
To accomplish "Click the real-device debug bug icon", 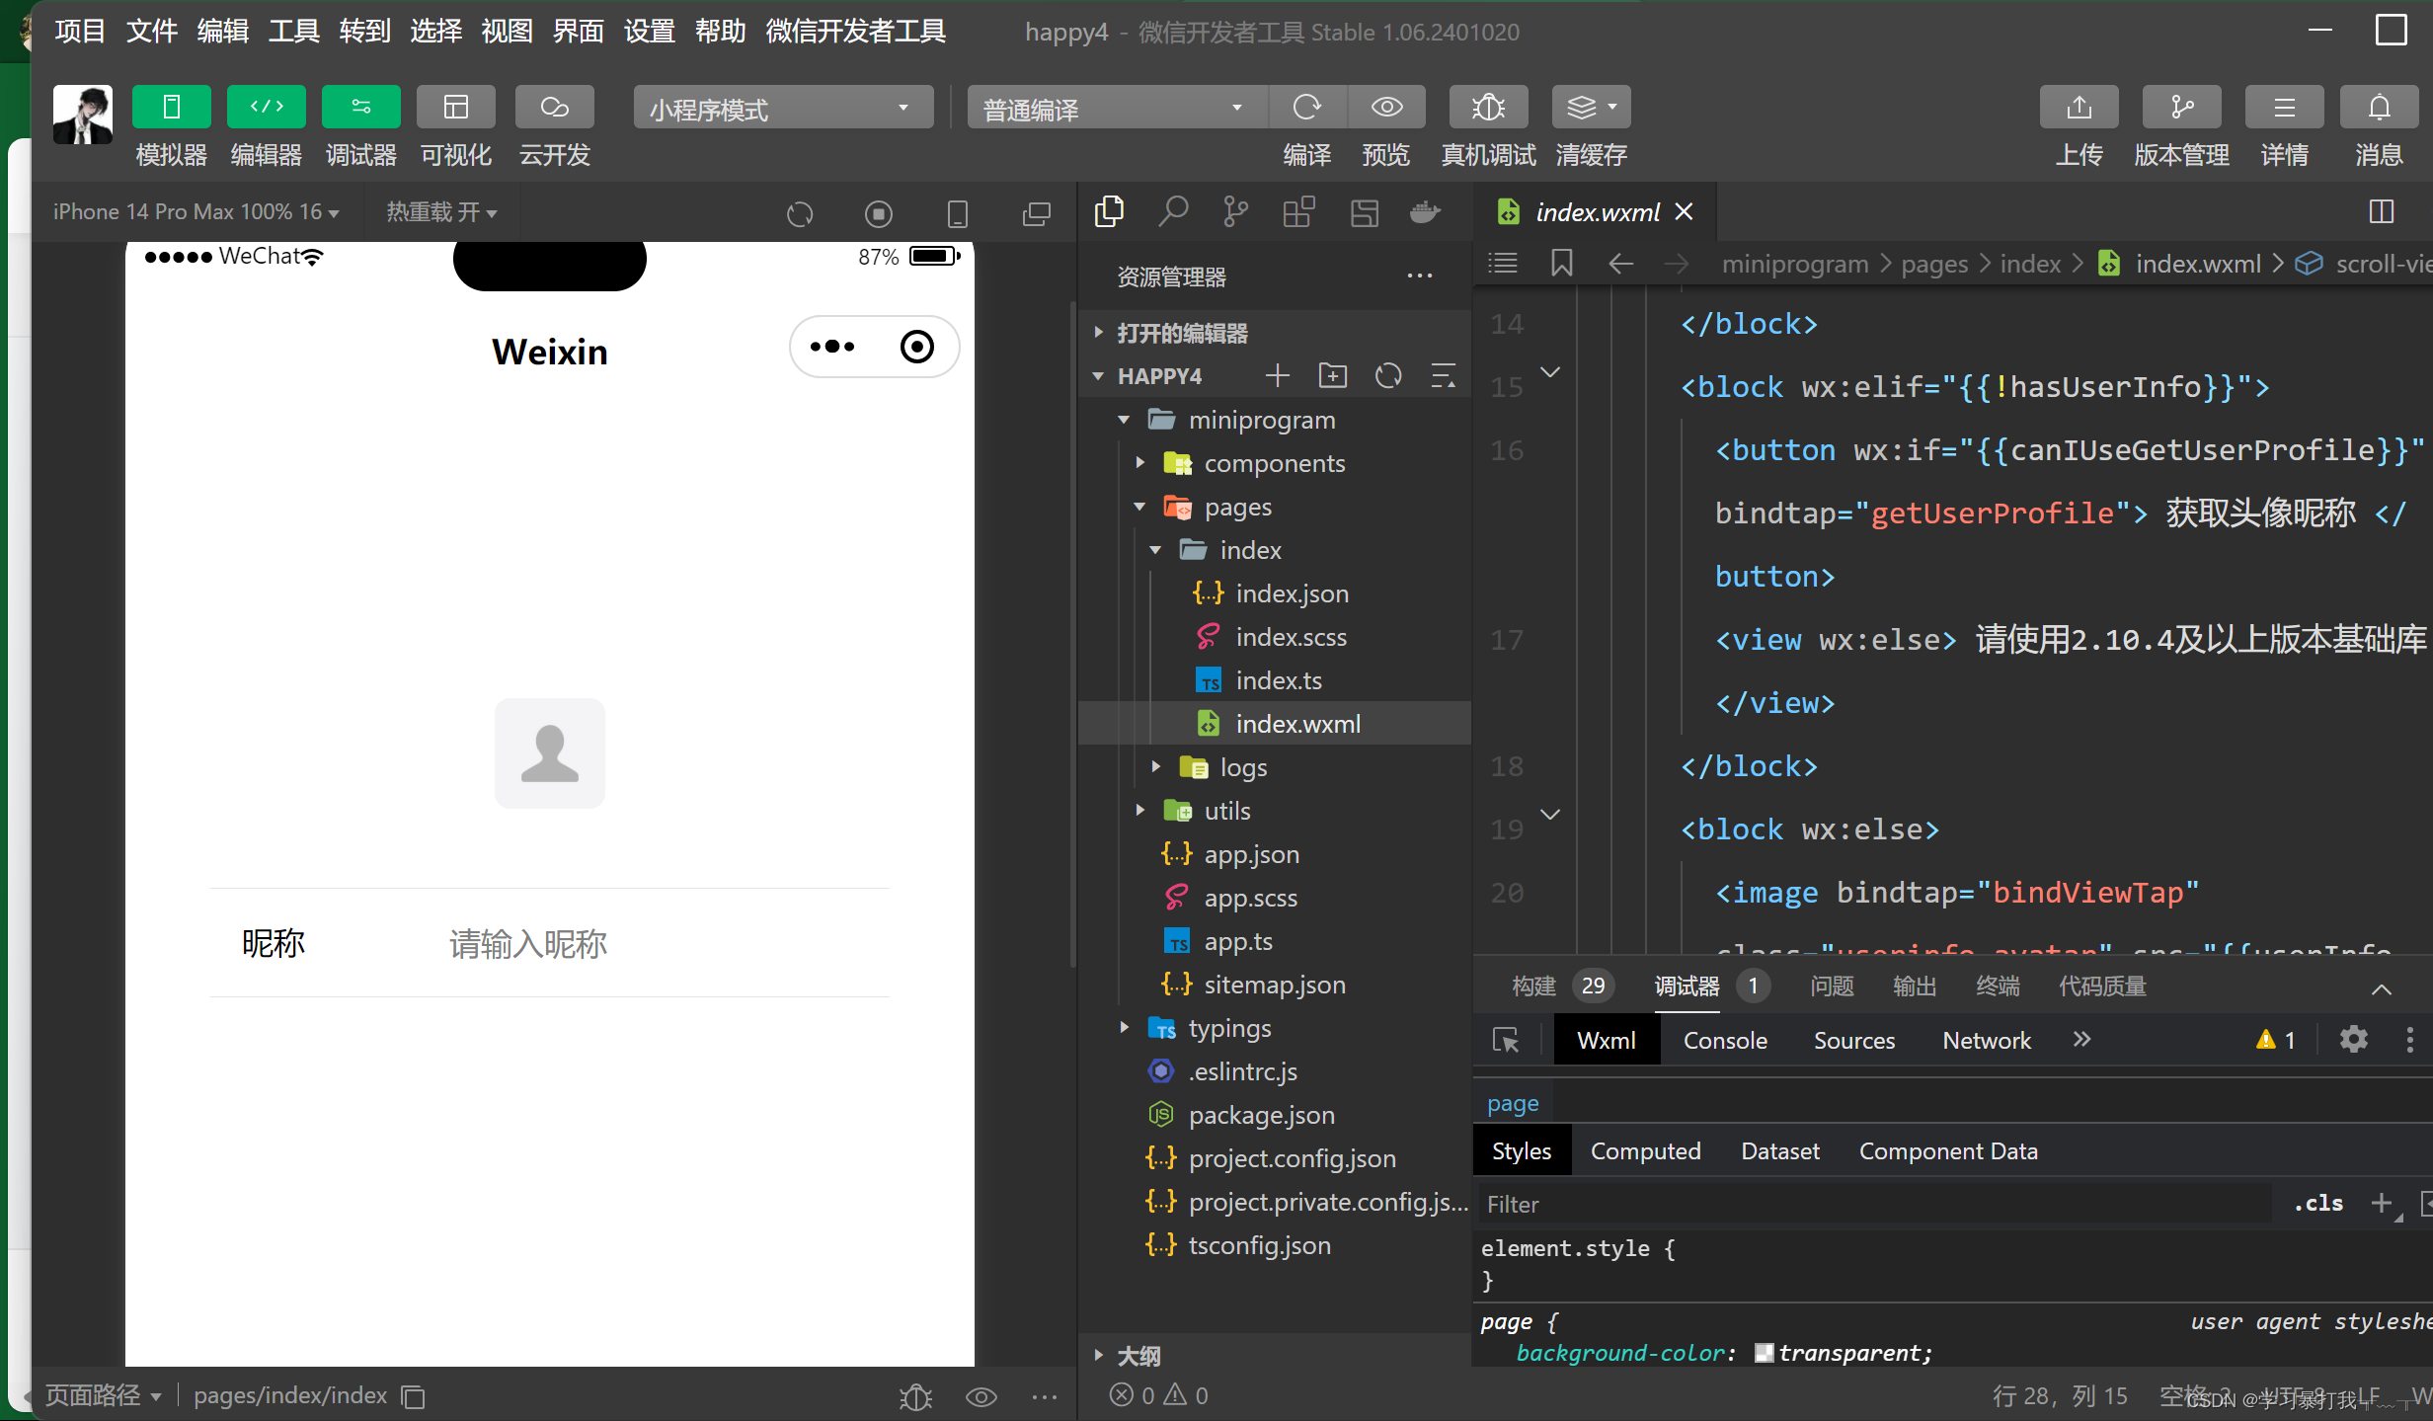I will (x=1488, y=107).
